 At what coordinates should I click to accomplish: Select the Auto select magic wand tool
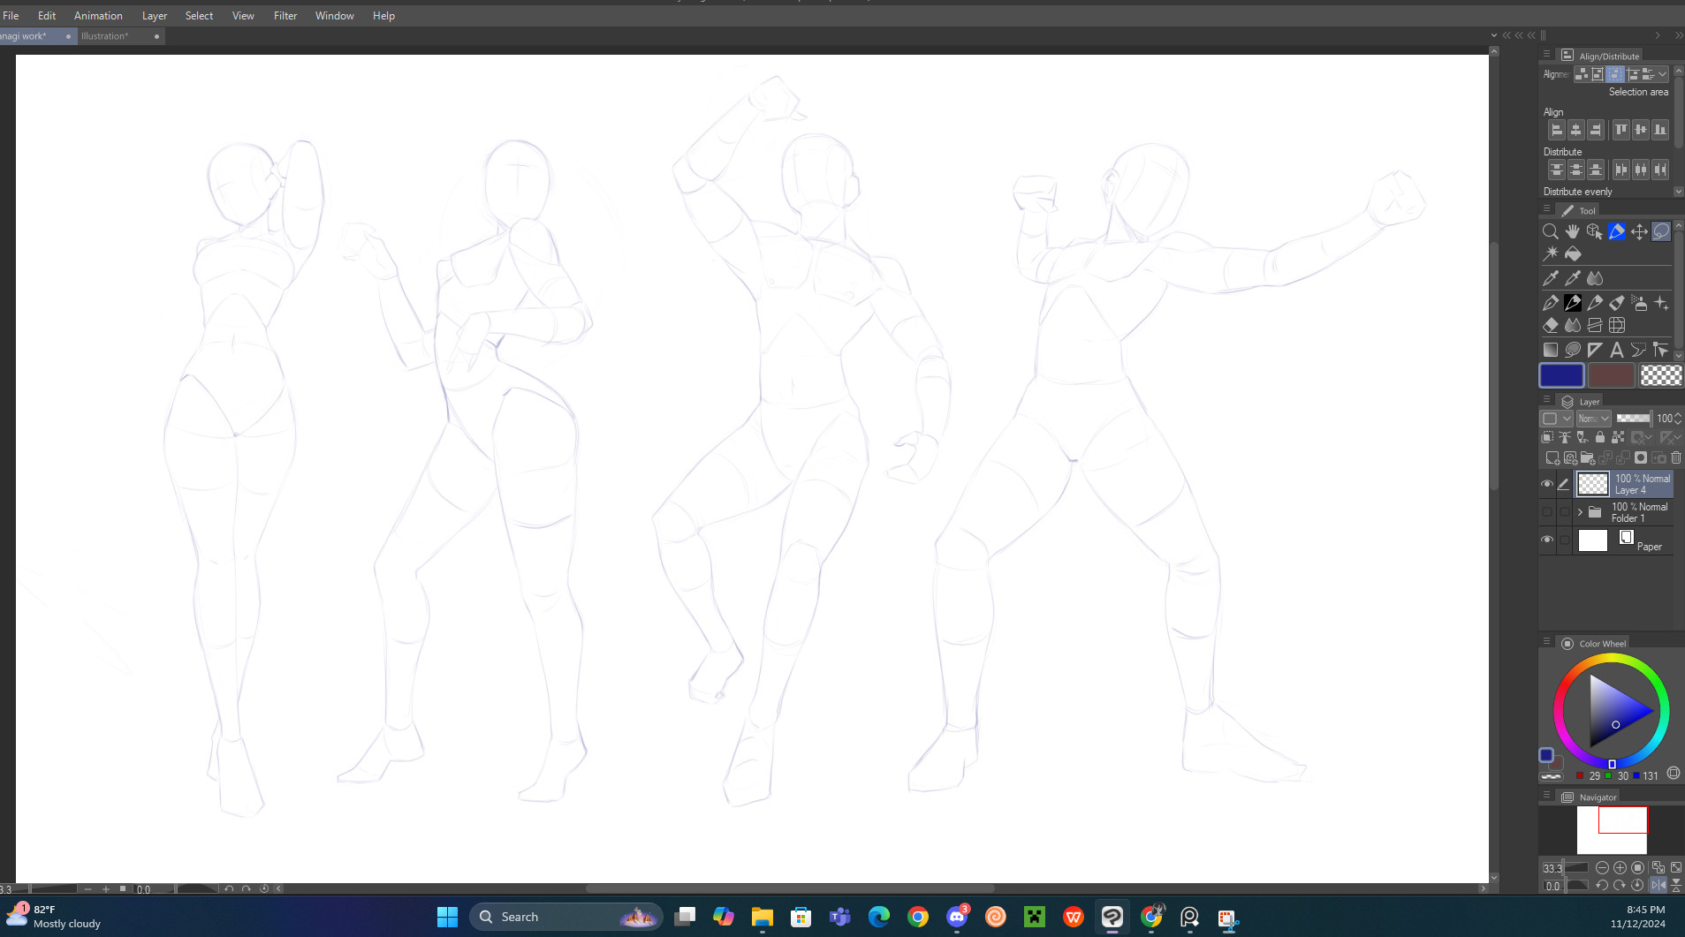tap(1550, 253)
